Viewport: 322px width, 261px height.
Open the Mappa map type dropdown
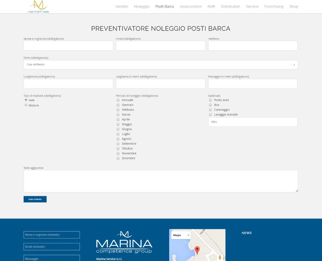(x=181, y=235)
